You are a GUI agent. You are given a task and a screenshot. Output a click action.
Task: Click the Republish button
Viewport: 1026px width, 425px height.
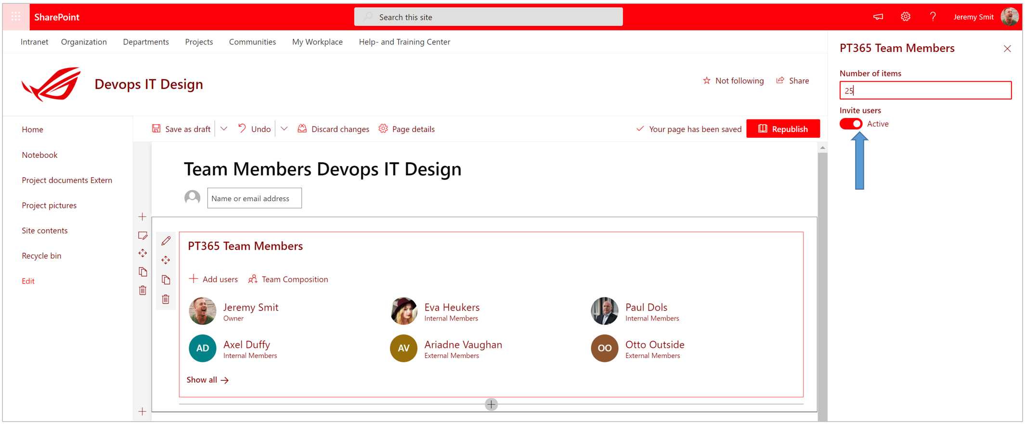(783, 129)
